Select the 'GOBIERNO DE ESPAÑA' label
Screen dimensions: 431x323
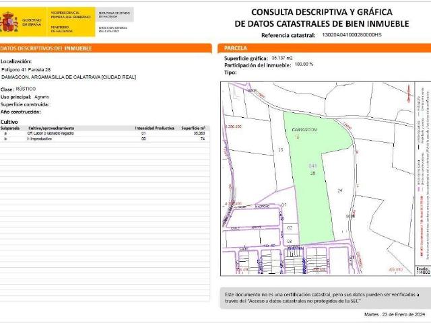(x=32, y=22)
